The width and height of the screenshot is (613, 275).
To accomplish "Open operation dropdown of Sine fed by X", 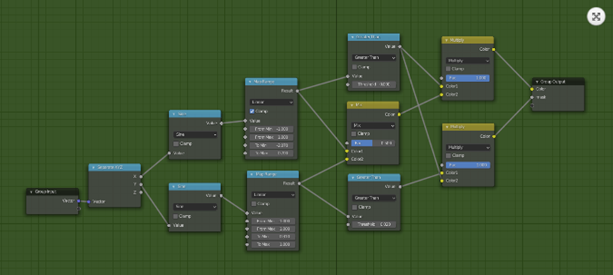I will coord(195,135).
